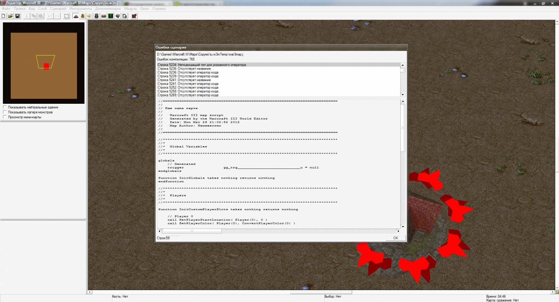Open the Справка menu

159,9
